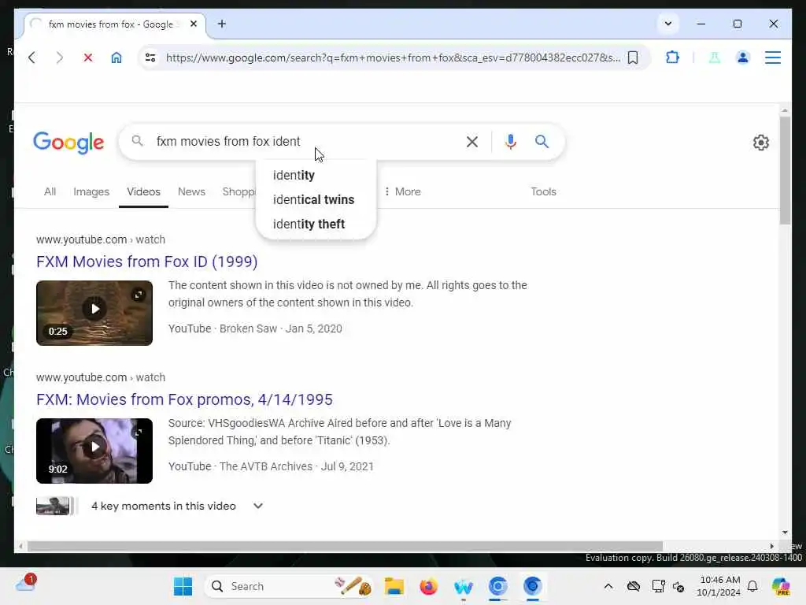Open the extensions puzzle icon

[x=672, y=57]
